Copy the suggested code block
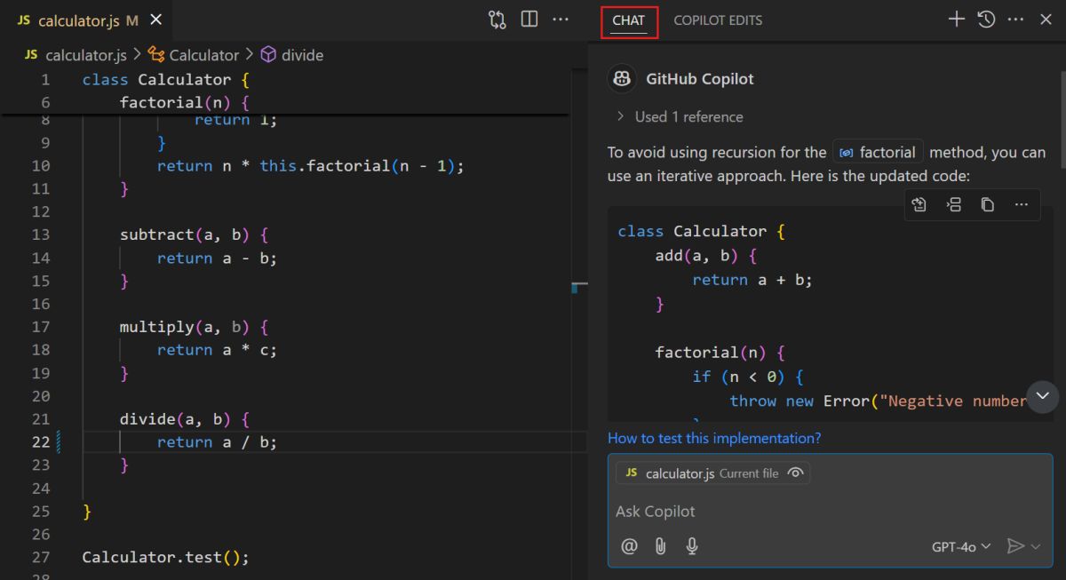 pos(987,204)
